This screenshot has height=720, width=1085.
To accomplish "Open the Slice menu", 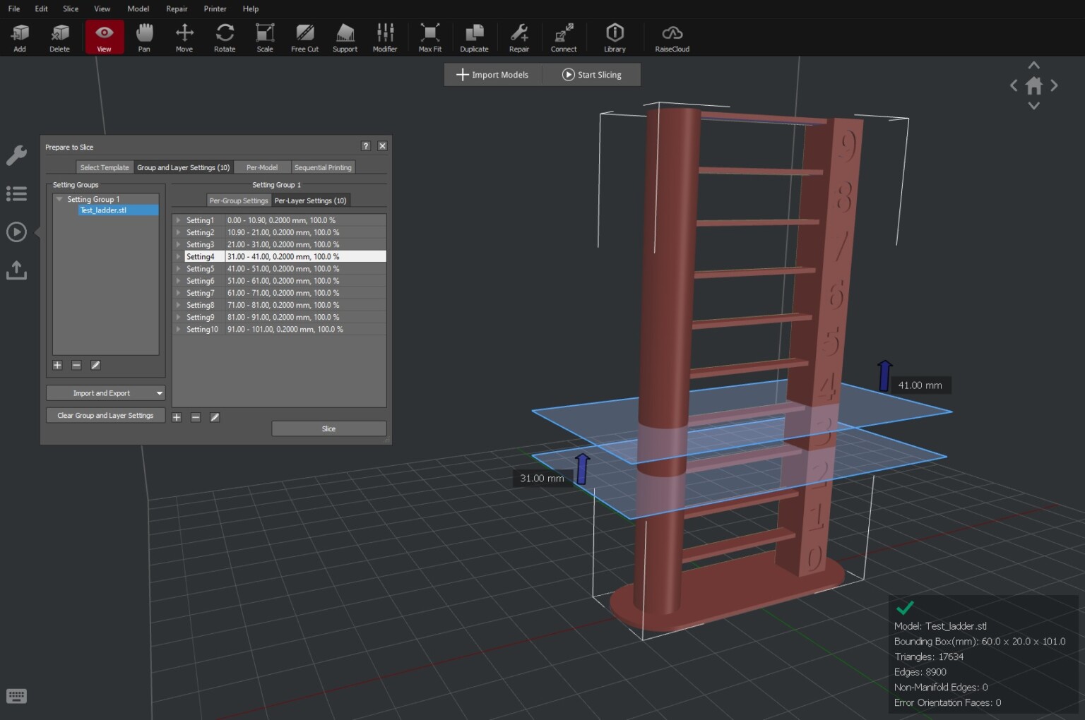I will [x=70, y=8].
